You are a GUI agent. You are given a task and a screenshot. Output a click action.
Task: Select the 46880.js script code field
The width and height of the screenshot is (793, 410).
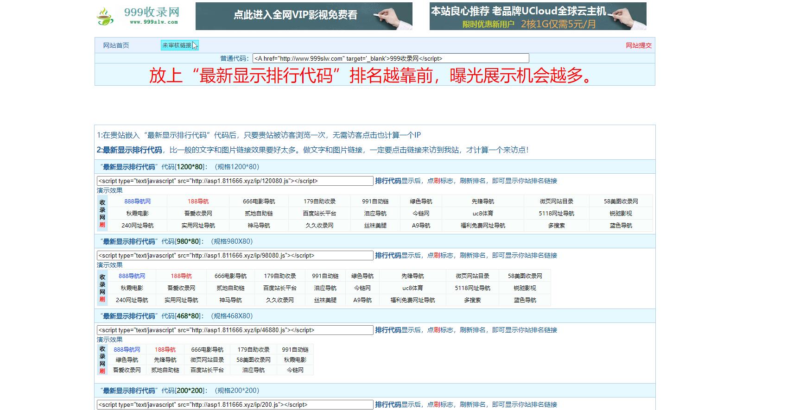pyautogui.click(x=235, y=330)
